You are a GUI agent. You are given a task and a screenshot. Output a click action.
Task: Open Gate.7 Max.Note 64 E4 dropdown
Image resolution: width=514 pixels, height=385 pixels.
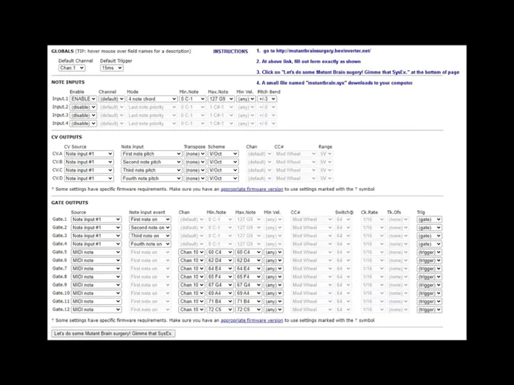pyautogui.click(x=248, y=269)
